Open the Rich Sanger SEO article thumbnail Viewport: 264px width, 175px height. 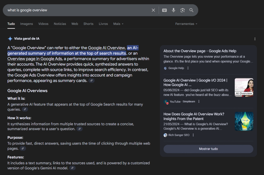pos(244,121)
